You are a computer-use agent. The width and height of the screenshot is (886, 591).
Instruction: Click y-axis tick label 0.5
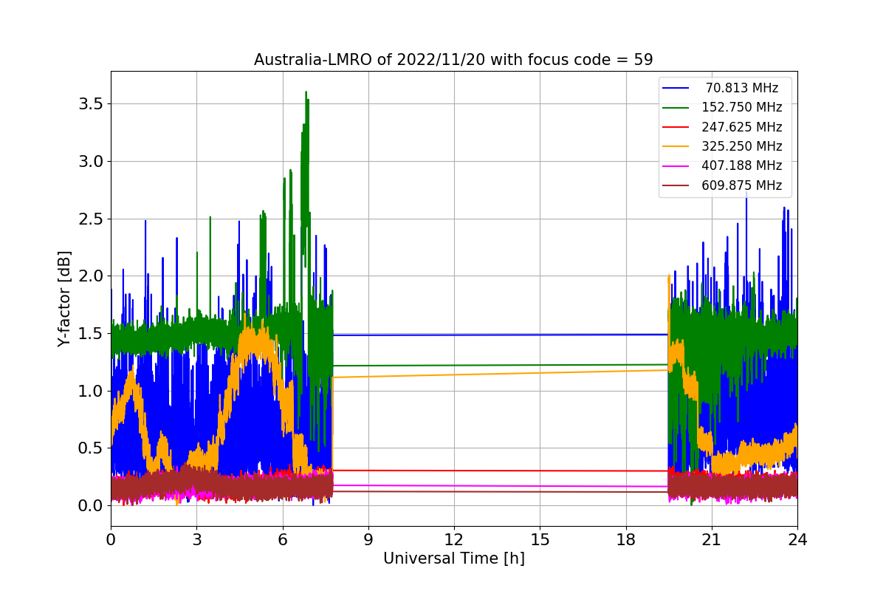[90, 448]
